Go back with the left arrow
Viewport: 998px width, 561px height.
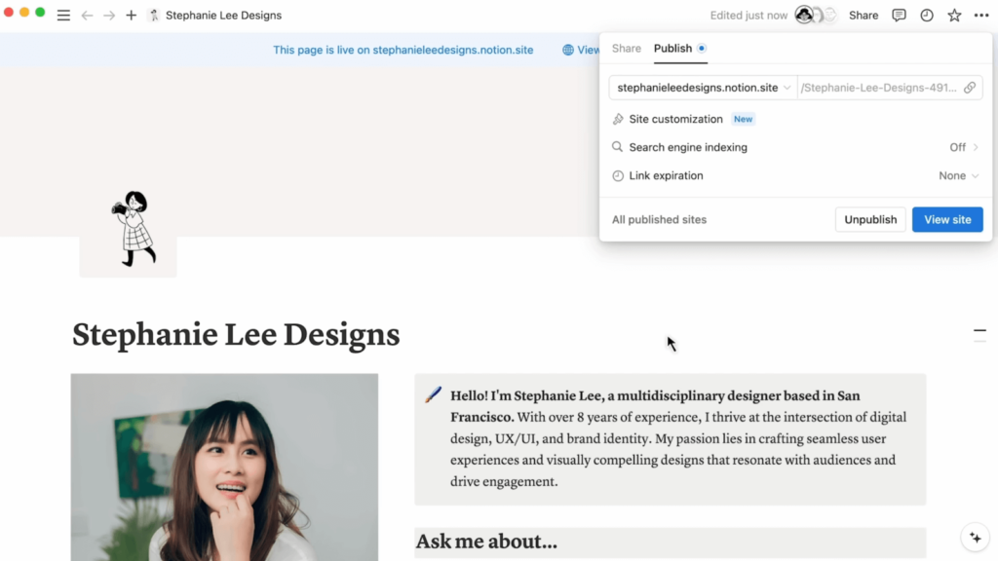point(87,16)
